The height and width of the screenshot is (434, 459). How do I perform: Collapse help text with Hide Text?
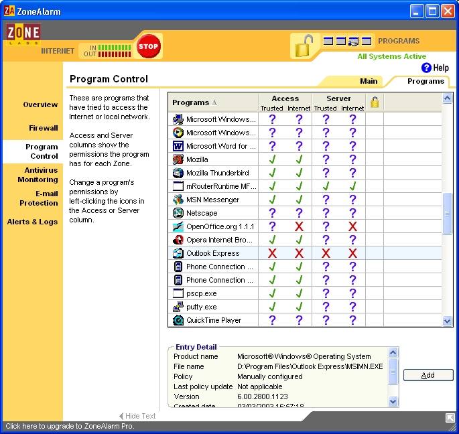137,416
